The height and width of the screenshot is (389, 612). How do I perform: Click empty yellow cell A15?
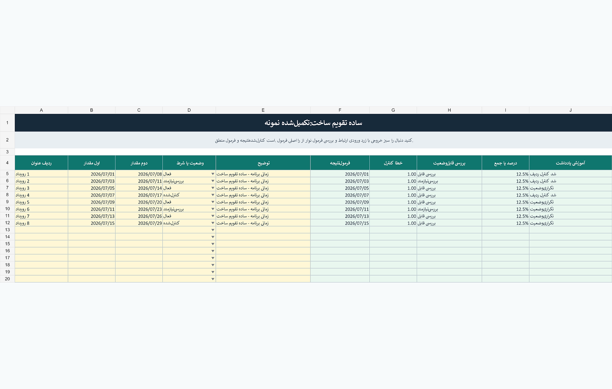coord(41,244)
